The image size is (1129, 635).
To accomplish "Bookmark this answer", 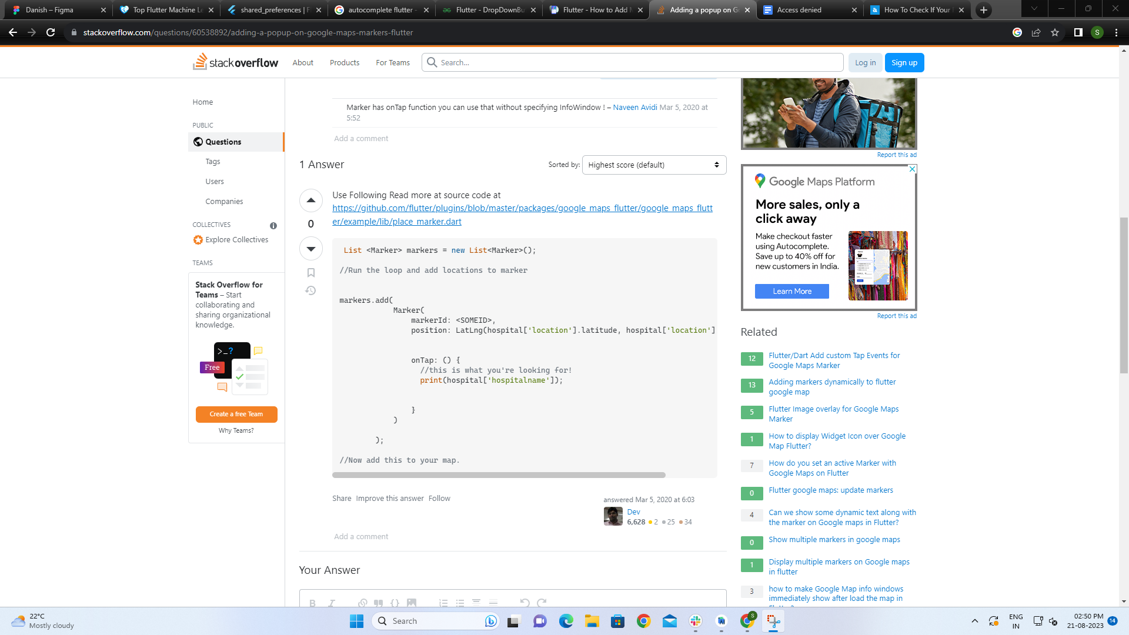I will (x=310, y=273).
